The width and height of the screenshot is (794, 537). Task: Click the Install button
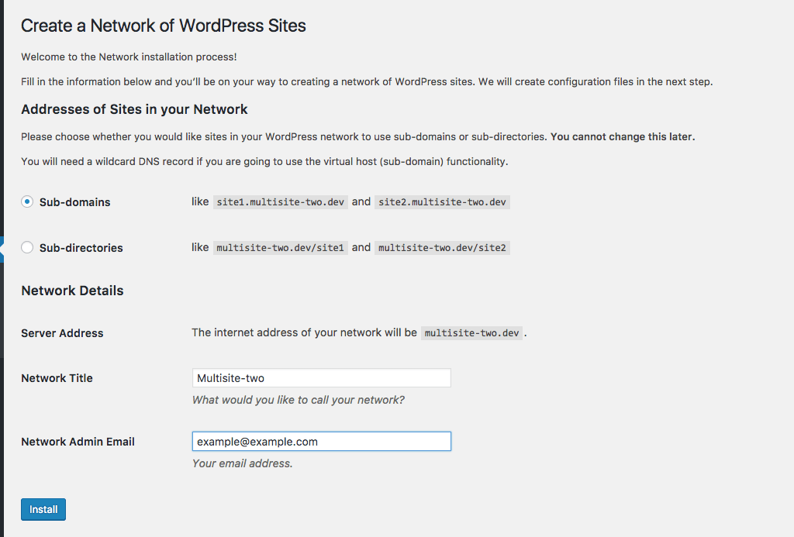pyautogui.click(x=43, y=509)
